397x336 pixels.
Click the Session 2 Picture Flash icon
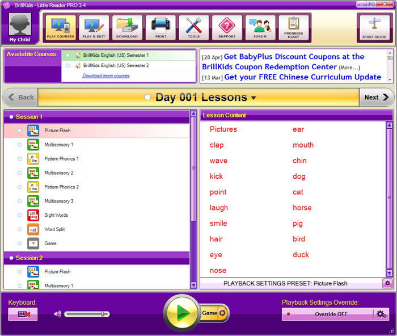[x=33, y=272]
